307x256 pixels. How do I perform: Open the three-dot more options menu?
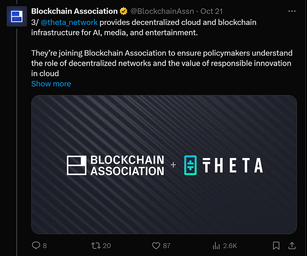pyautogui.click(x=291, y=11)
